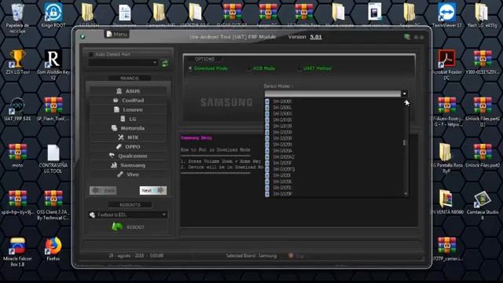The width and height of the screenshot is (503, 283).
Task: Choose CoolPad in the brands list
Action: [128, 101]
